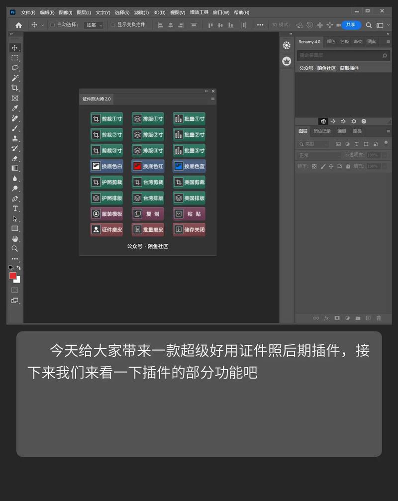Select the Hand tool

(x=15, y=239)
